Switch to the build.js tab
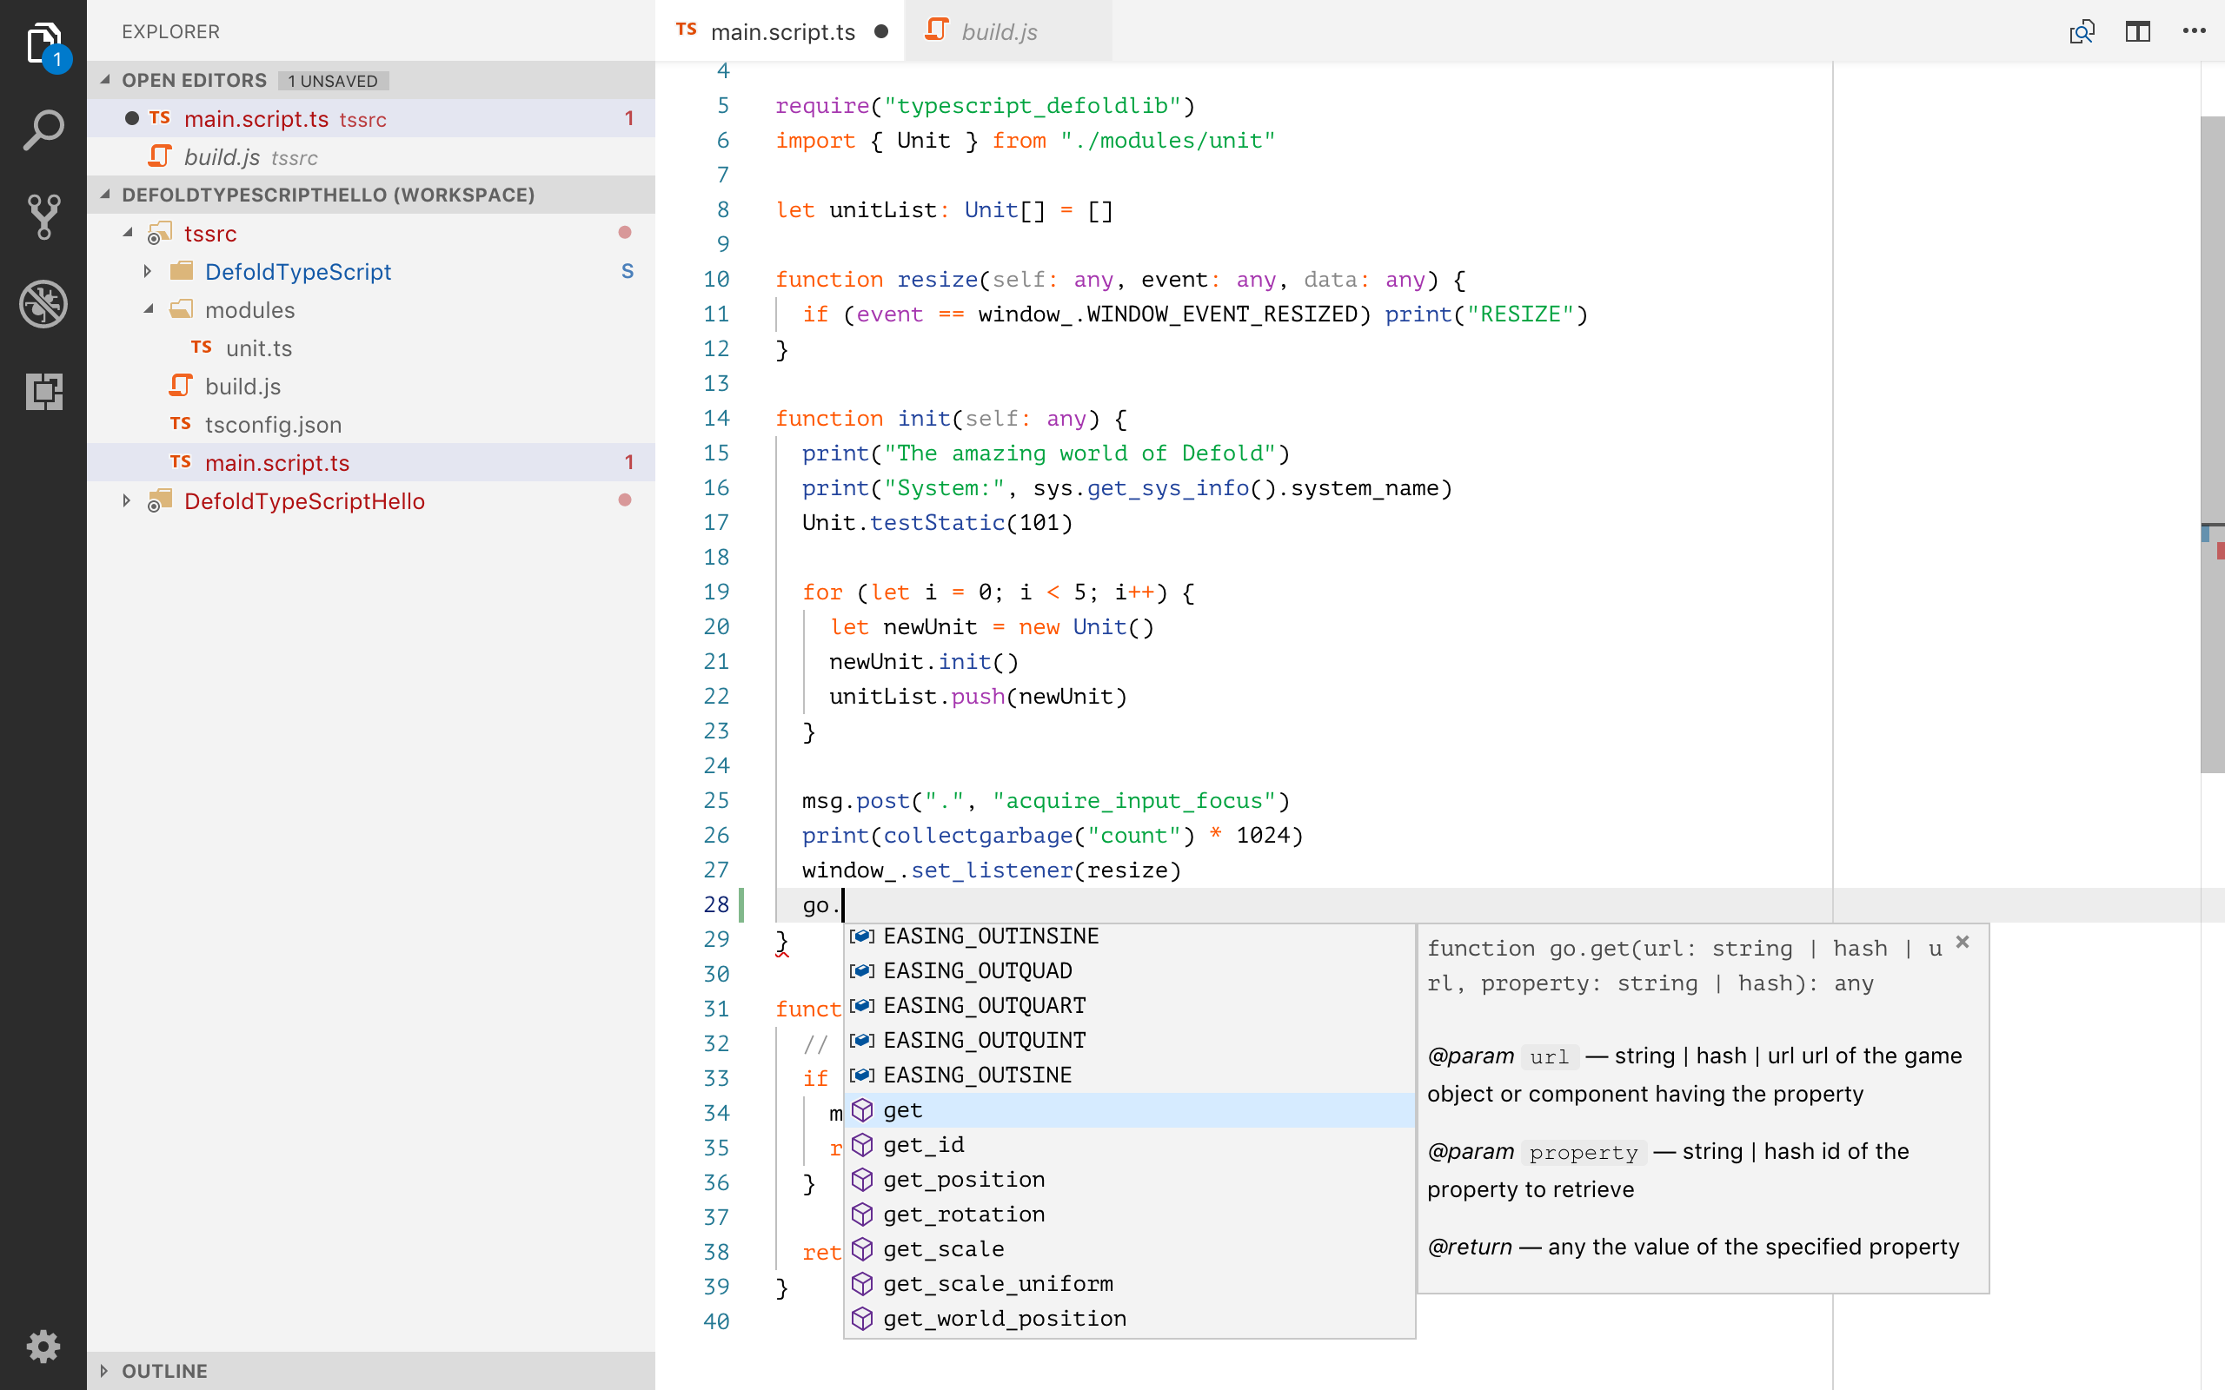2225x1390 pixels. point(1010,31)
